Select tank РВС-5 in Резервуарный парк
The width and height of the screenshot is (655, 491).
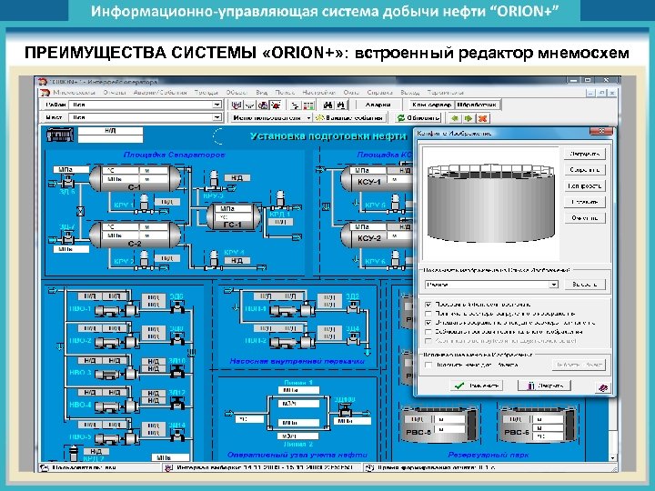click(439, 424)
